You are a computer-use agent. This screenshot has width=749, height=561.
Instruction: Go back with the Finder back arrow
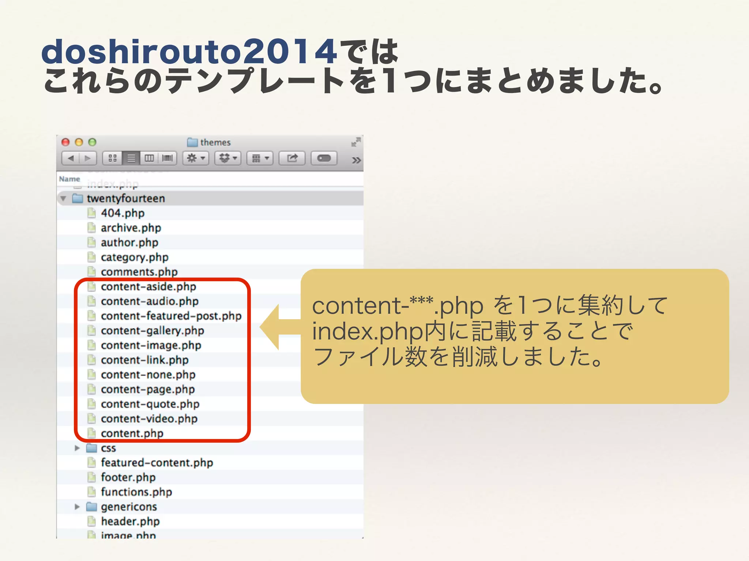pyautogui.click(x=71, y=158)
